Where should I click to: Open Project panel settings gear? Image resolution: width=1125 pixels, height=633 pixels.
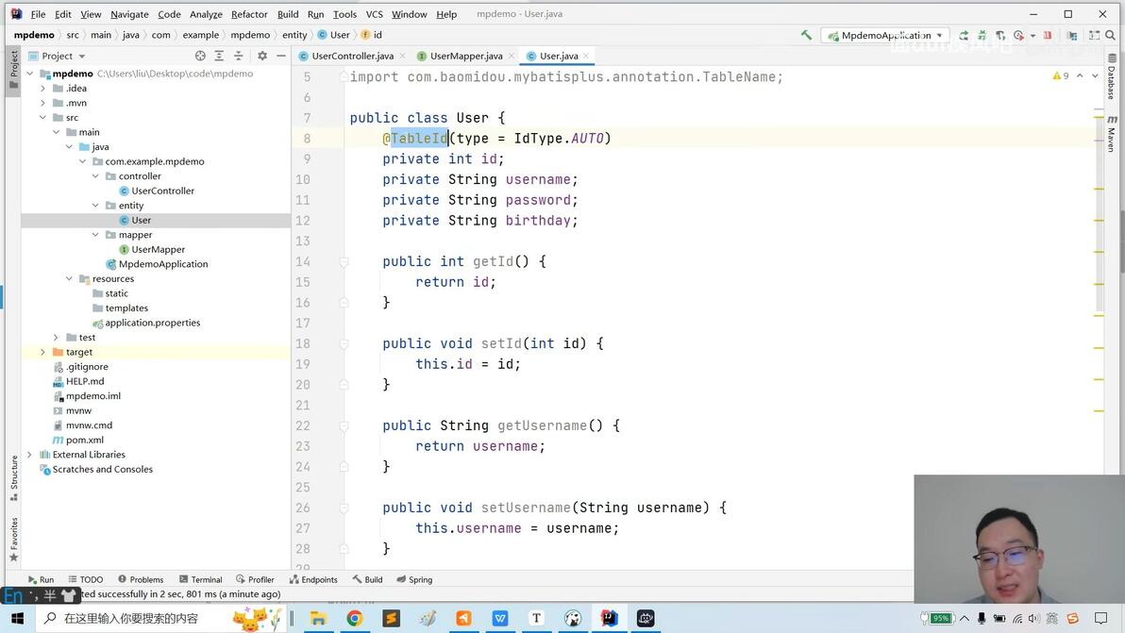(261, 56)
